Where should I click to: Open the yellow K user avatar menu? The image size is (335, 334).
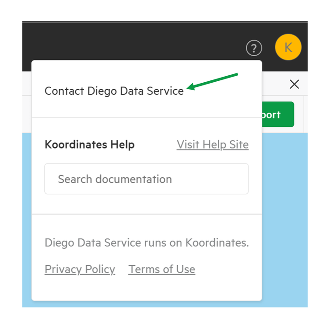point(288,47)
